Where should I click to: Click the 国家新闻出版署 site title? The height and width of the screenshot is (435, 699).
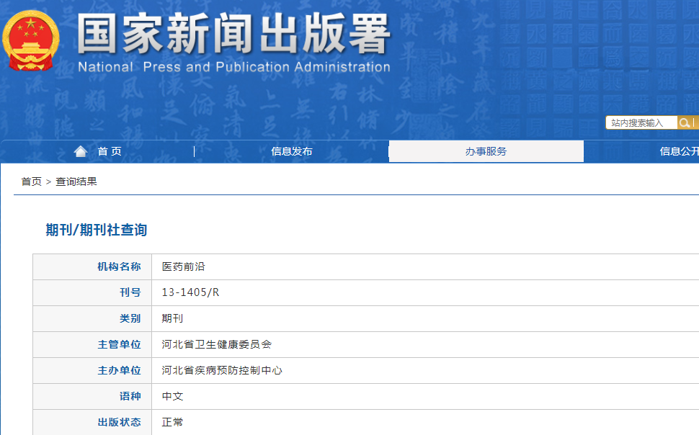(234, 33)
